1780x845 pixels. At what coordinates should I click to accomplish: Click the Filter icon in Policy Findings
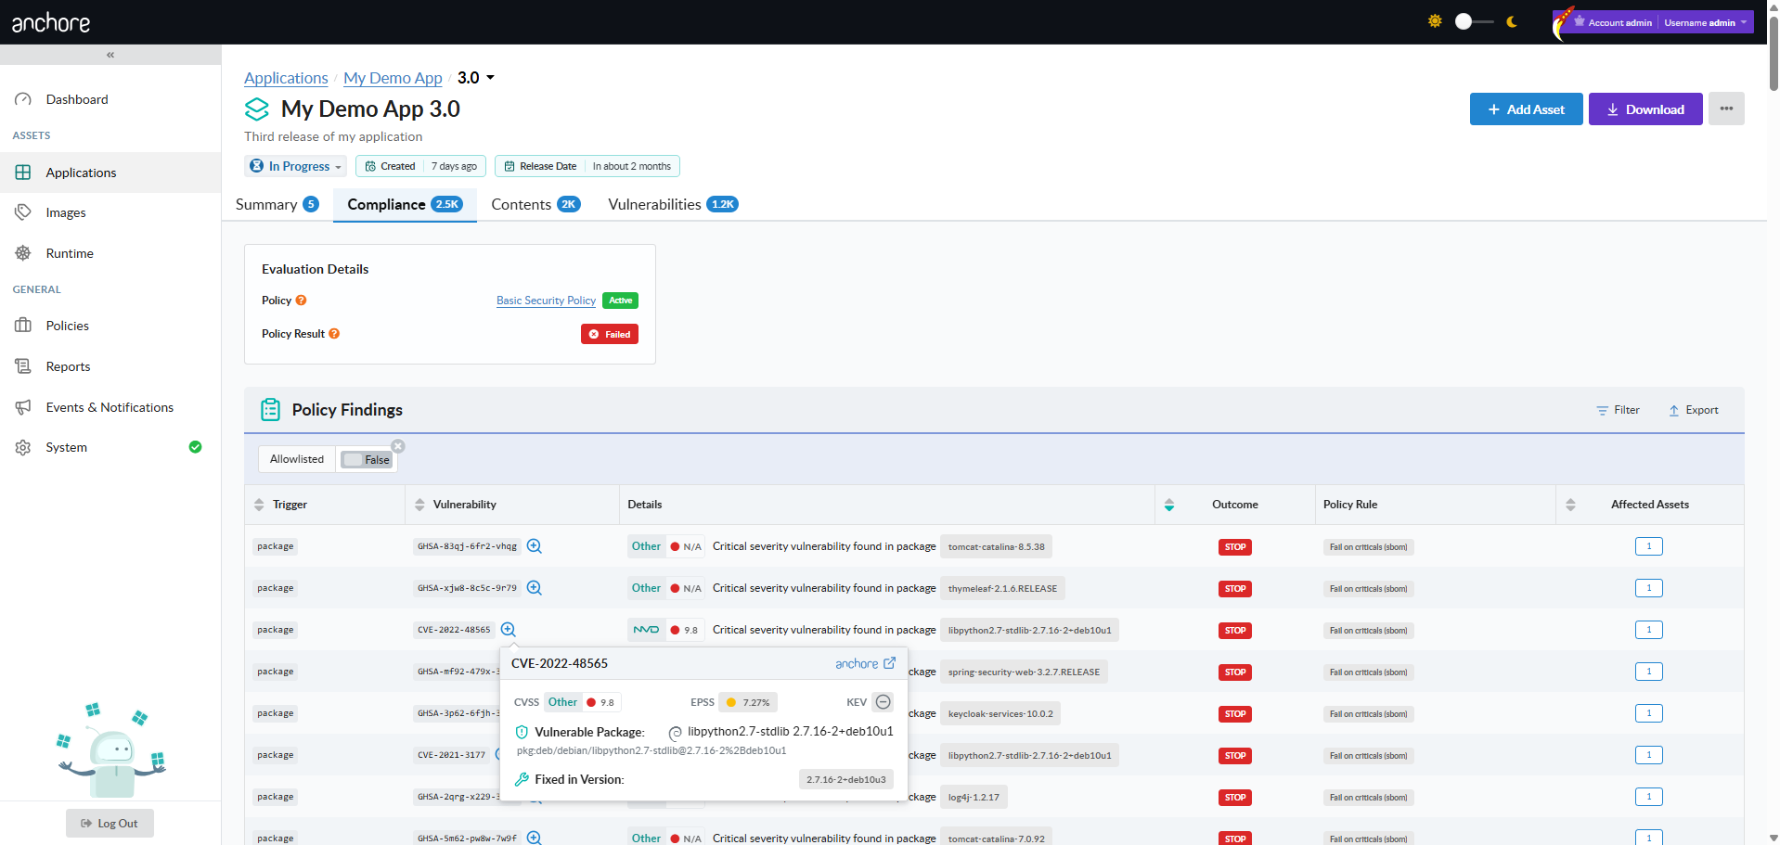tap(1602, 410)
